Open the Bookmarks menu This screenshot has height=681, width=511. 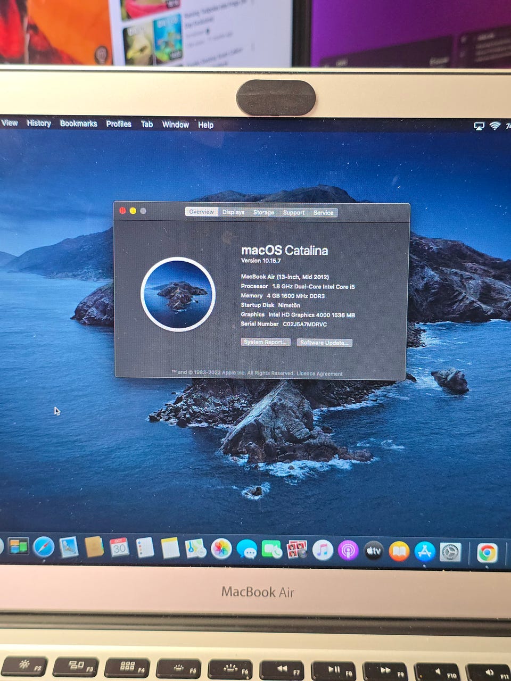click(x=79, y=123)
